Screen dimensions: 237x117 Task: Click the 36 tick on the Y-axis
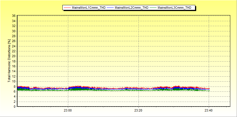pos(14,16)
